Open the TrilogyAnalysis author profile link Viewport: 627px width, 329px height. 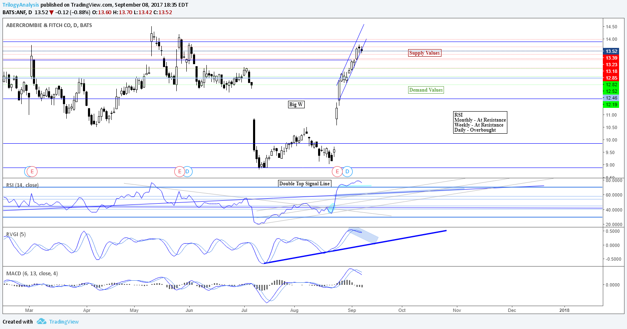21,5
